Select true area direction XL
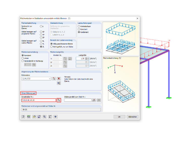 41,41
